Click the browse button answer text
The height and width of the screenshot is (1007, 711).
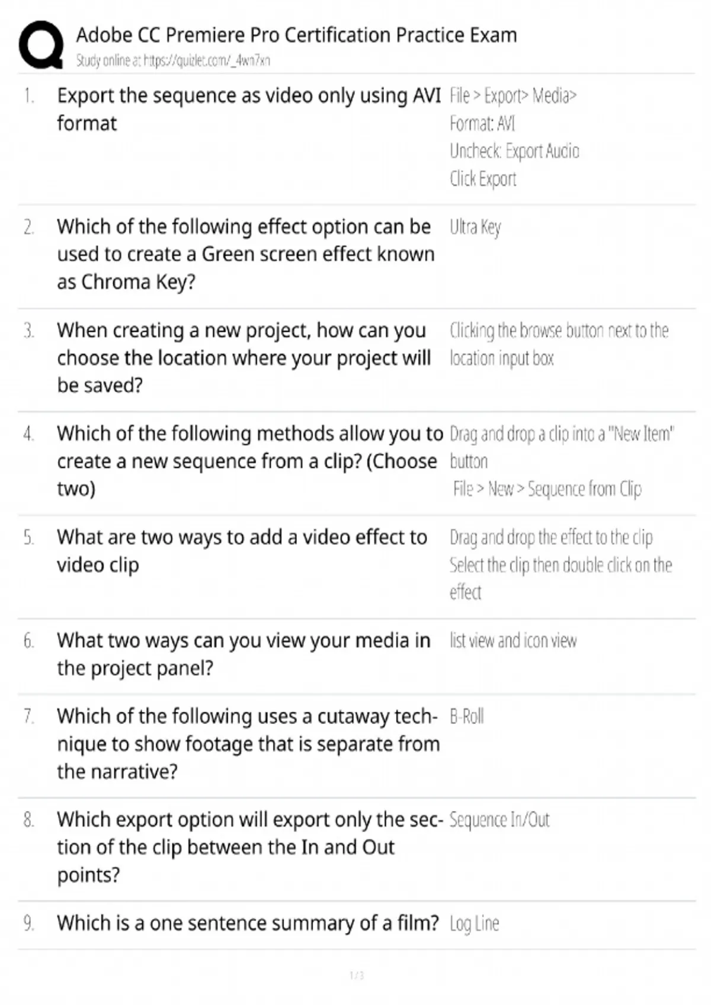559,344
